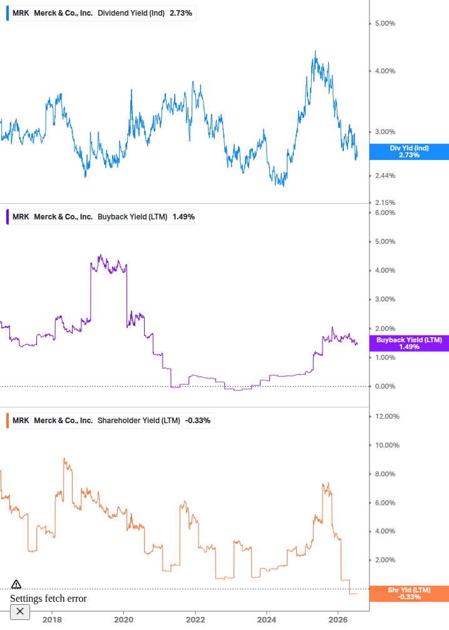449x630 pixels.
Task: Click the Settings fetch error message text
Action: point(48,599)
